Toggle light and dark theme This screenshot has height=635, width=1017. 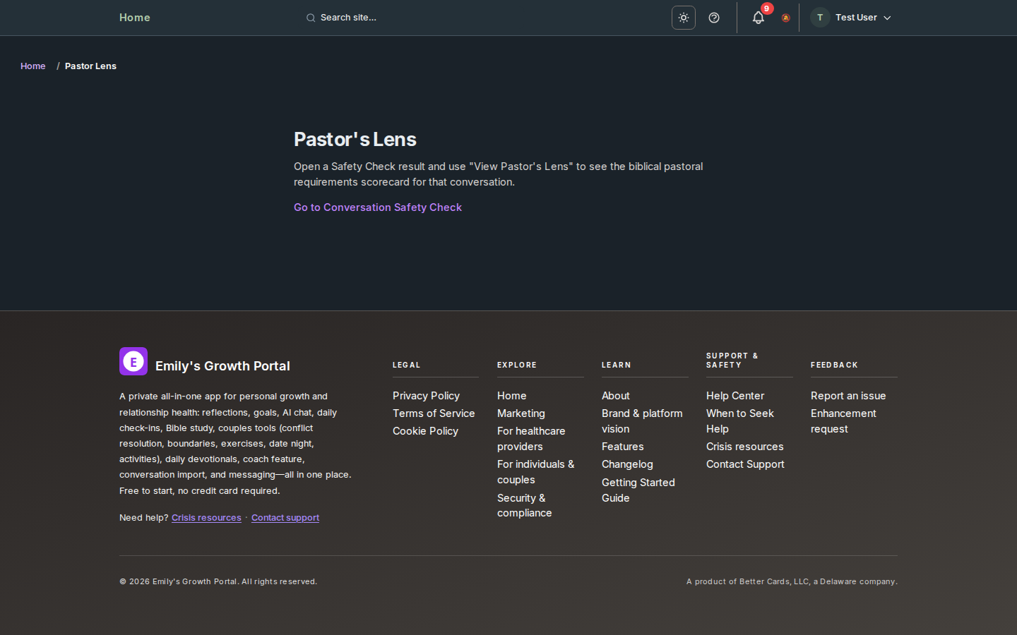[x=683, y=18]
